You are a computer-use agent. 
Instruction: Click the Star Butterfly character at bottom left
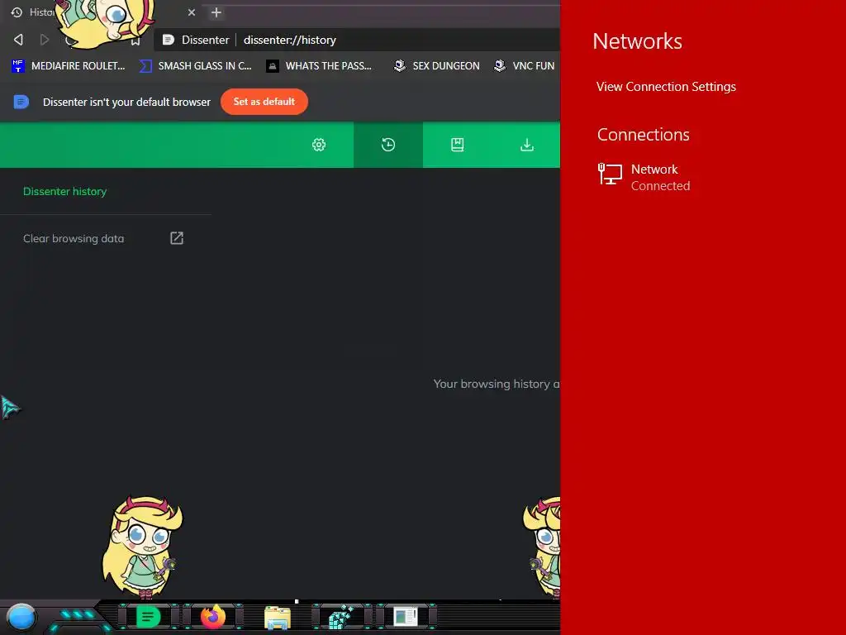142,547
